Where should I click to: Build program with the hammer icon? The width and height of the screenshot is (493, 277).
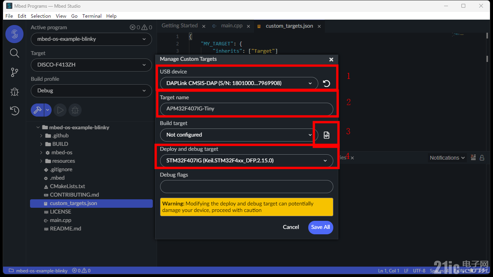tap(37, 110)
